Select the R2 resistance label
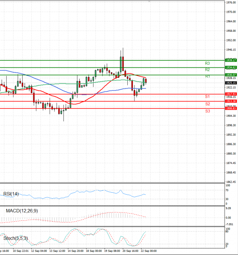Screen dimensions: 238x255 coord(207,70)
